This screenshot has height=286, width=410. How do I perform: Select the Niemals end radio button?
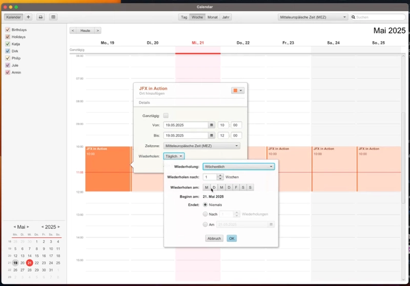[206, 205]
